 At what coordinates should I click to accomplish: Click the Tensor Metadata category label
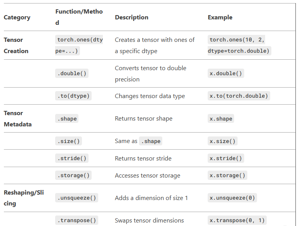pyautogui.click(x=17, y=119)
